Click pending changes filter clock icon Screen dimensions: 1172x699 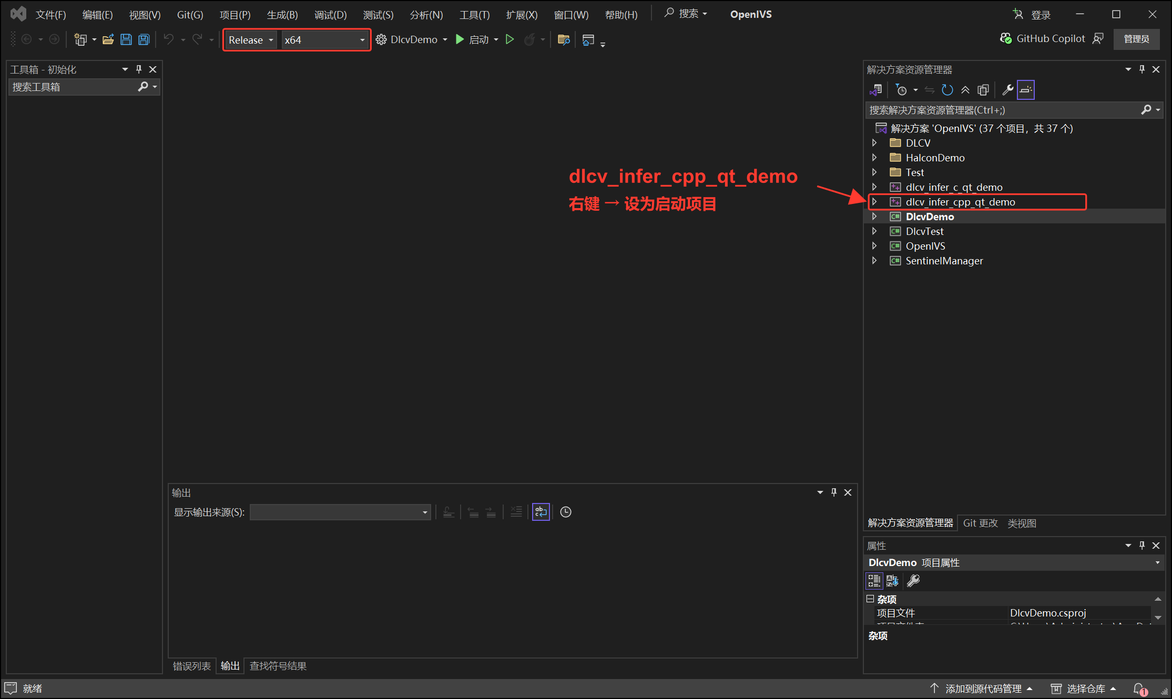tap(901, 90)
